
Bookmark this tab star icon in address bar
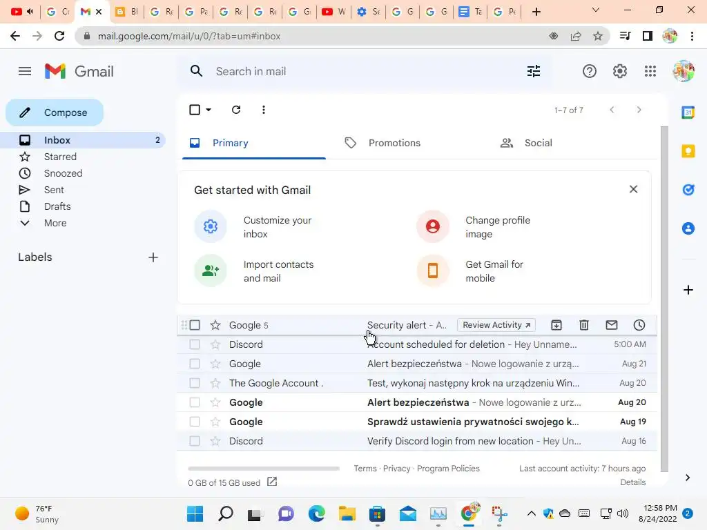(x=598, y=36)
